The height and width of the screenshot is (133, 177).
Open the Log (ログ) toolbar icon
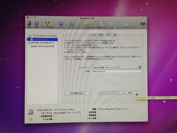click(x=143, y=24)
